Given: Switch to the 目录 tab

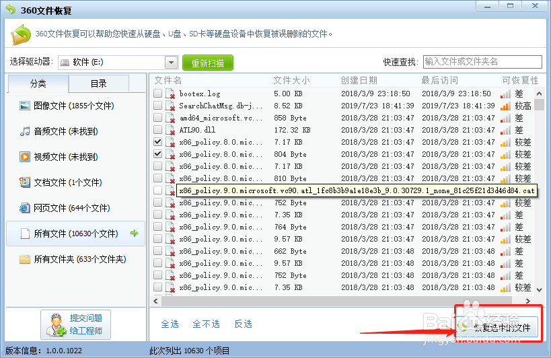Looking at the screenshot, I should [x=99, y=83].
